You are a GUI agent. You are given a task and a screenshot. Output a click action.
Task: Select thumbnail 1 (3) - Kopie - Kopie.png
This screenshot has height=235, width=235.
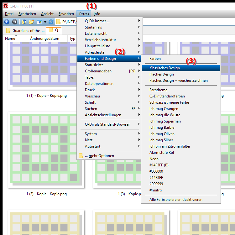click(46, 150)
